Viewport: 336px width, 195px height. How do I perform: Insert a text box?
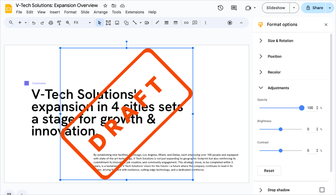[x=108, y=23]
